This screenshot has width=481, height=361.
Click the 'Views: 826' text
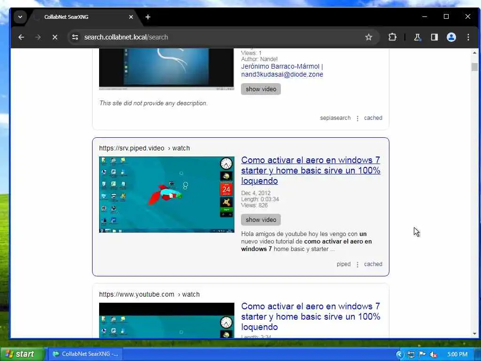pos(254,205)
